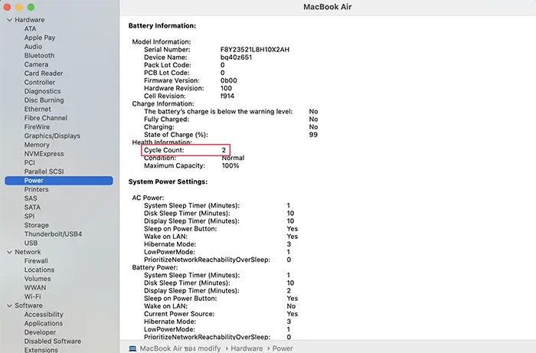This screenshot has width=536, height=353.
Task: Collapse the Hardware section chevron
Action: point(9,20)
